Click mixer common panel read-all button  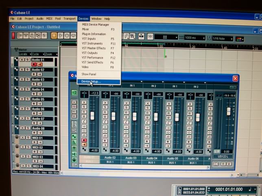click(x=74, y=112)
